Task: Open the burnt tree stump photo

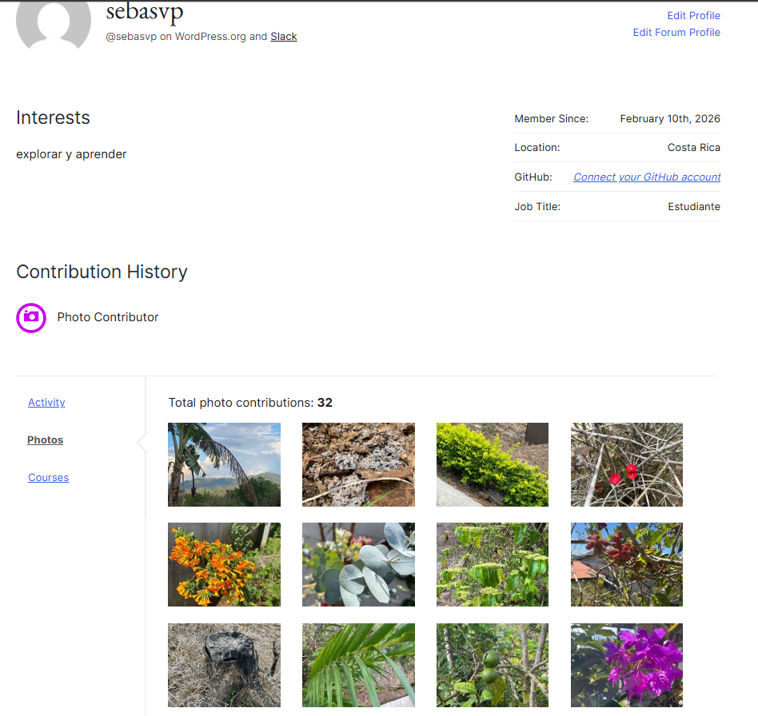Action: (x=224, y=665)
